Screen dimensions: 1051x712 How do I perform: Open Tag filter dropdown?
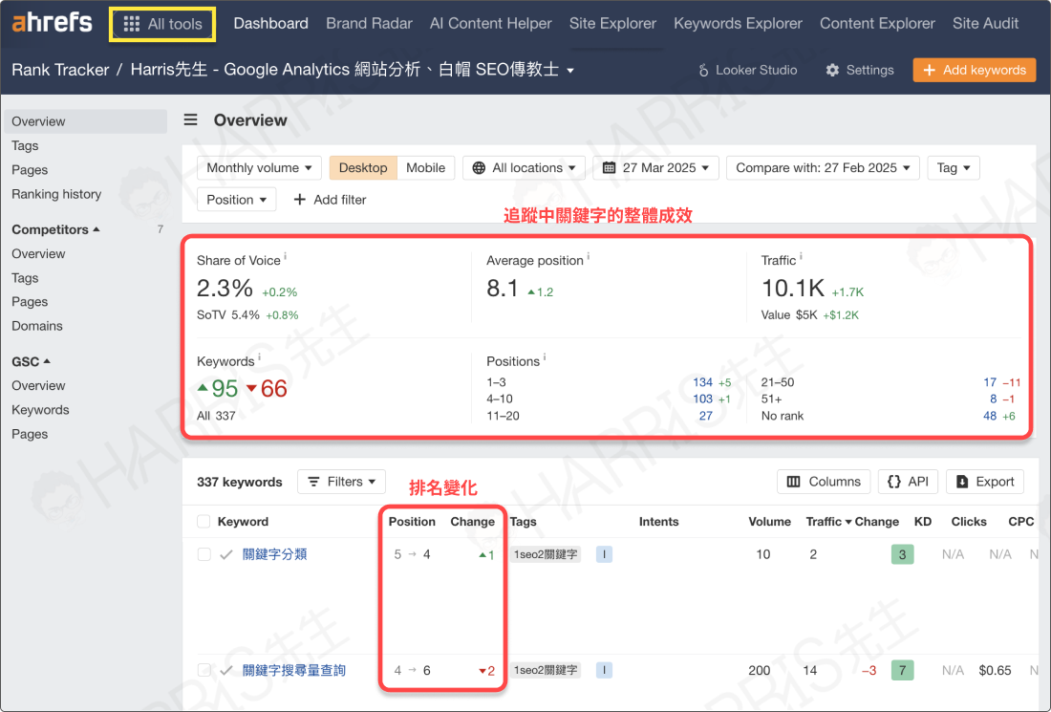pyautogui.click(x=954, y=167)
